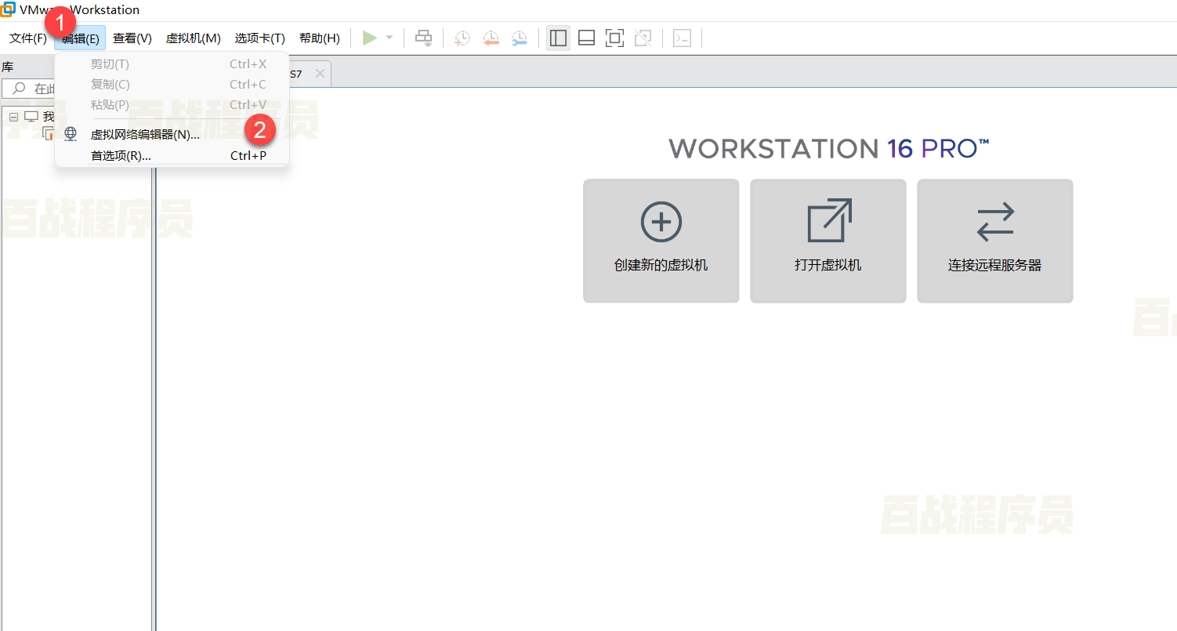Click the green power-on play icon

coord(370,38)
